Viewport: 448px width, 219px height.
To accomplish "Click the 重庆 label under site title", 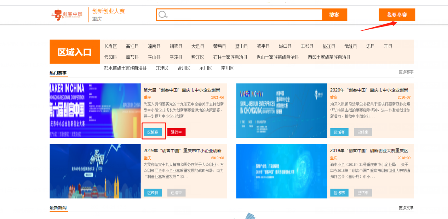I will (x=97, y=19).
